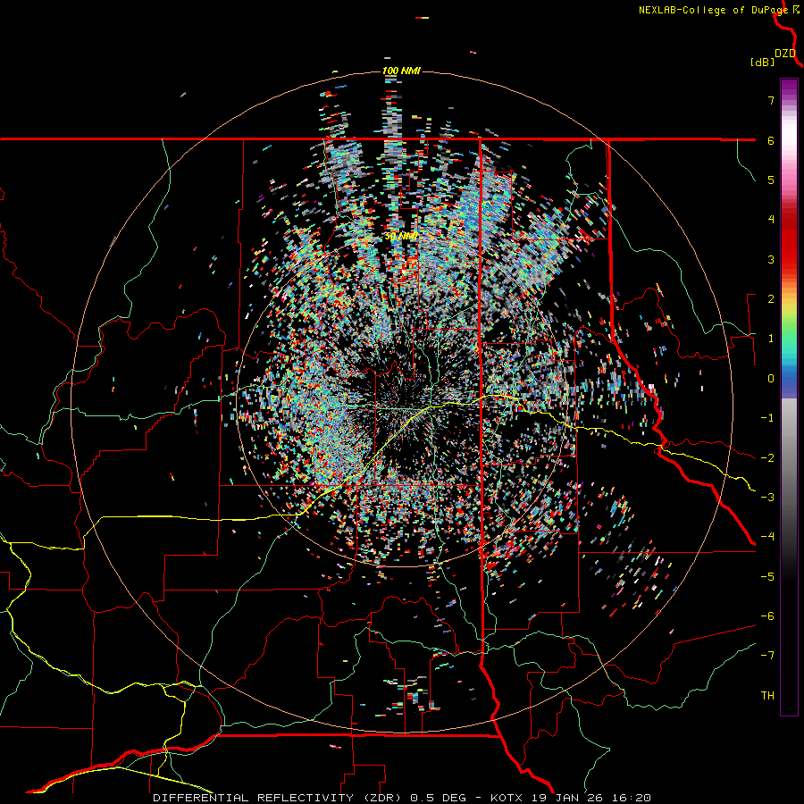
Task: Click the "2" value on color scale
Action: pyautogui.click(x=771, y=299)
